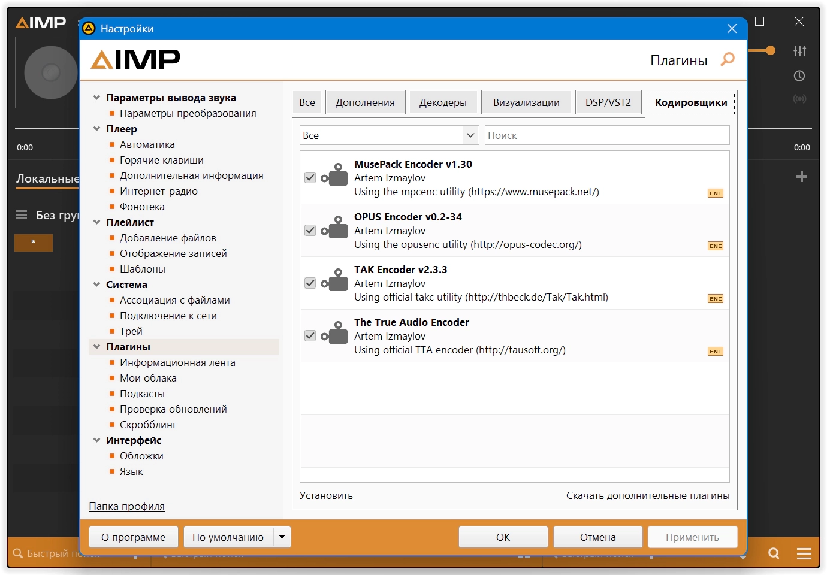Click the OPUS Encoder plugin icon

334,228
